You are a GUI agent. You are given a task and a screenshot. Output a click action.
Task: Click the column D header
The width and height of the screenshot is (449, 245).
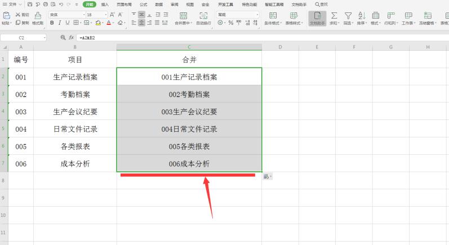tap(280, 47)
